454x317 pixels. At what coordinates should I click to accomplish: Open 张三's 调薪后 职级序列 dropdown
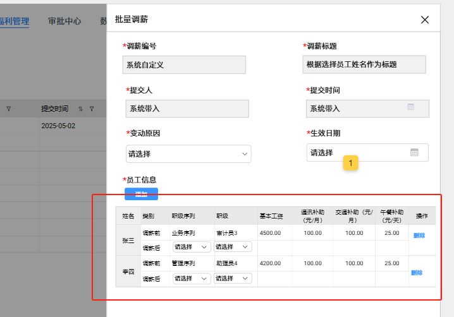(x=192, y=247)
